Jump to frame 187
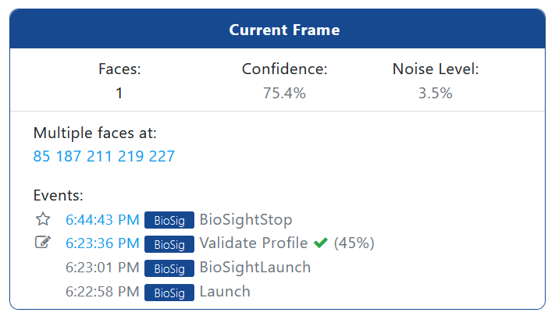Viewport: 555px width, 323px height. (x=69, y=156)
